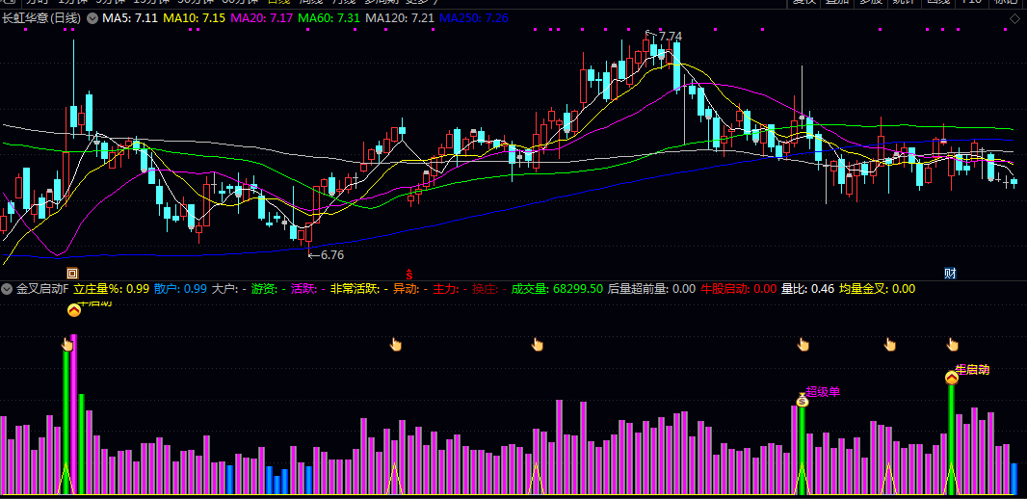
Task: Click the 均量金叉: 0.00 value
Action: [x=877, y=289]
